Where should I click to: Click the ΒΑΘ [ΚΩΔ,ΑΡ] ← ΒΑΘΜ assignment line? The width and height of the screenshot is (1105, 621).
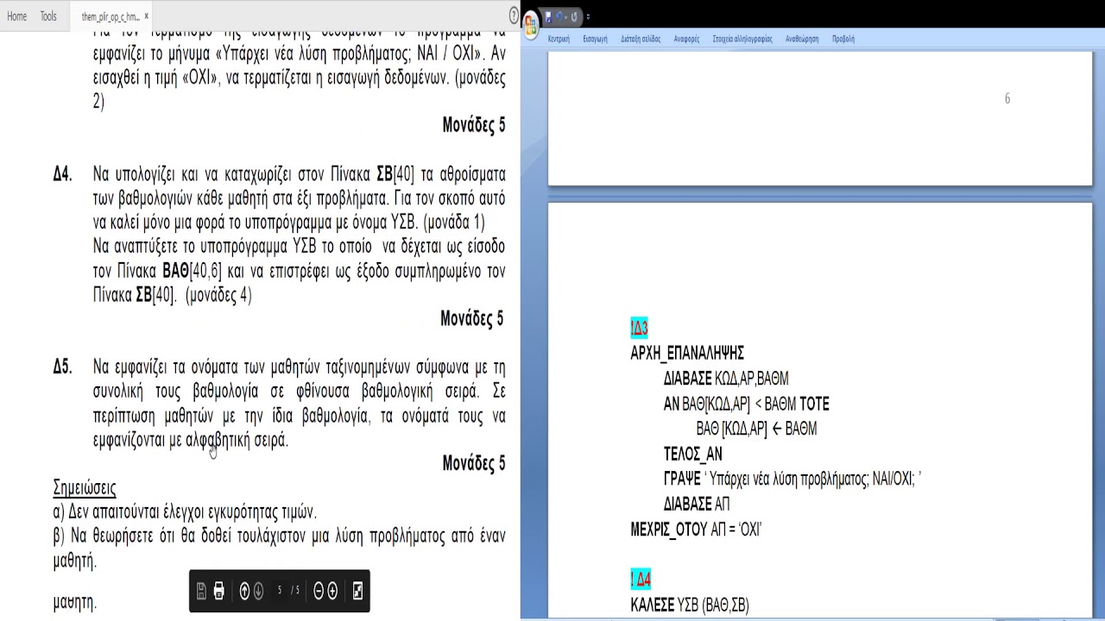[756, 429]
